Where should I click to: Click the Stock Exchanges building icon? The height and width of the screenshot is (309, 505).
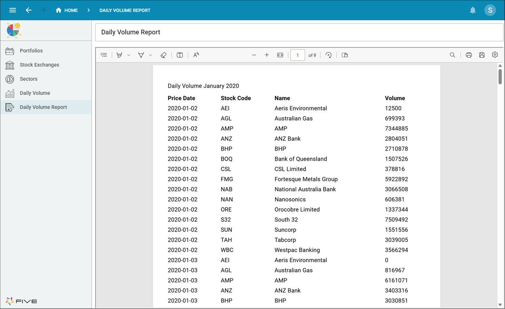[x=10, y=65]
